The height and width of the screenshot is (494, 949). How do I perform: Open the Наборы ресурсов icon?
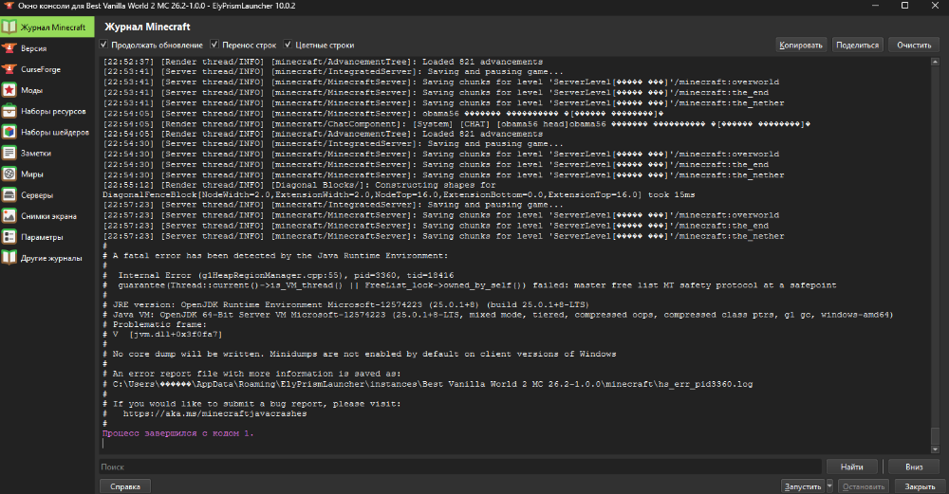pos(9,111)
